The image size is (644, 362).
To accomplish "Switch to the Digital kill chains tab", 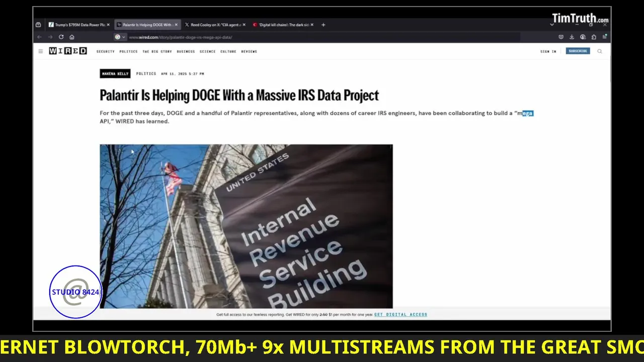I will coord(283,25).
